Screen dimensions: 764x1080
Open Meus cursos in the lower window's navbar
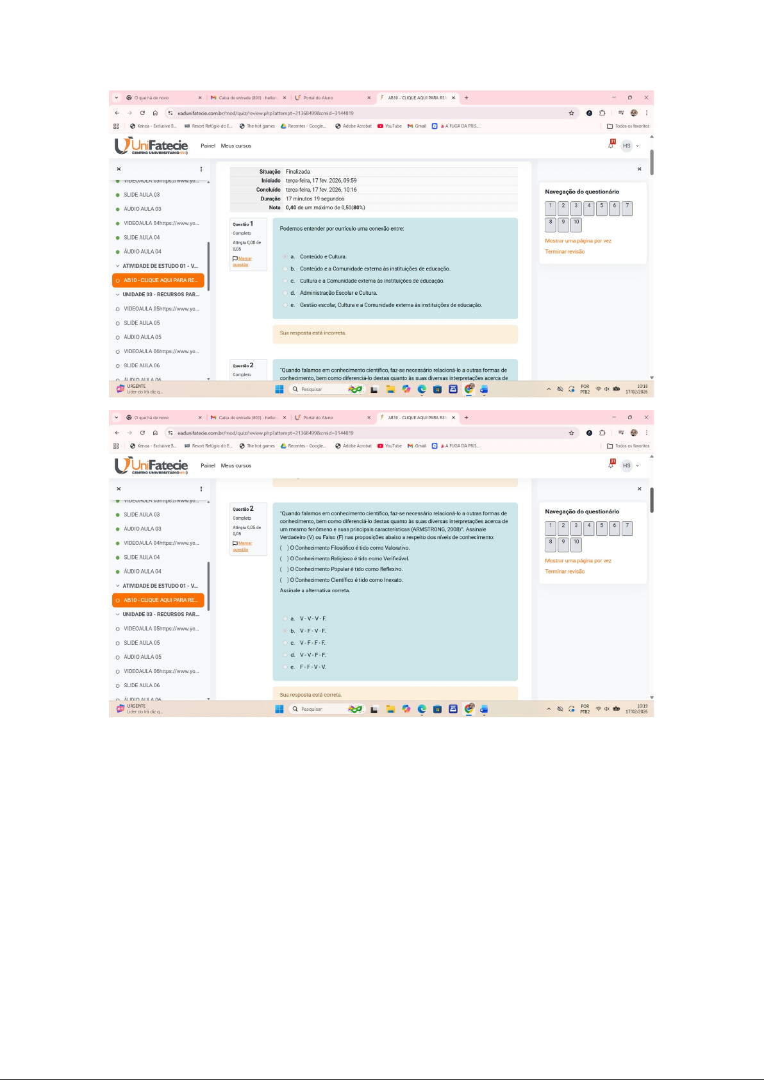click(236, 466)
